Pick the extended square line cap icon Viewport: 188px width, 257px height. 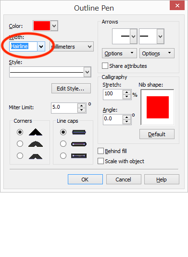click(79, 156)
